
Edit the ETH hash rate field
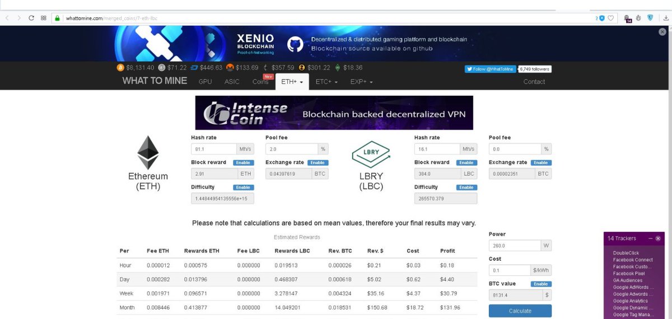(x=213, y=149)
